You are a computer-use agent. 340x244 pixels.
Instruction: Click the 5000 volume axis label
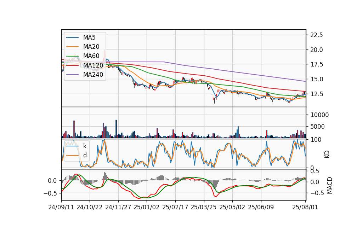(x=317, y=127)
